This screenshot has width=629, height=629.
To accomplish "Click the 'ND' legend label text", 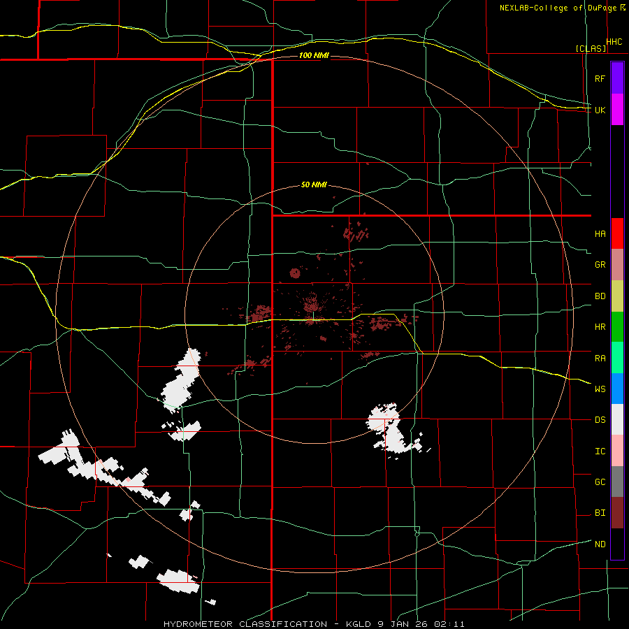I will point(600,544).
